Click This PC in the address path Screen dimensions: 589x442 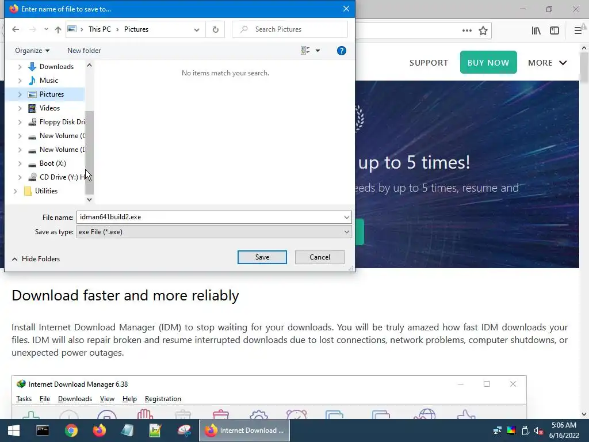(x=100, y=29)
